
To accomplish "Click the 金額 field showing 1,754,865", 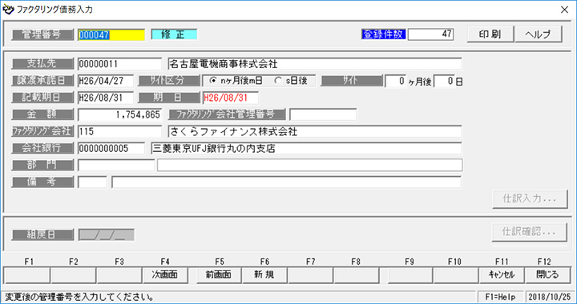I will 119,114.
